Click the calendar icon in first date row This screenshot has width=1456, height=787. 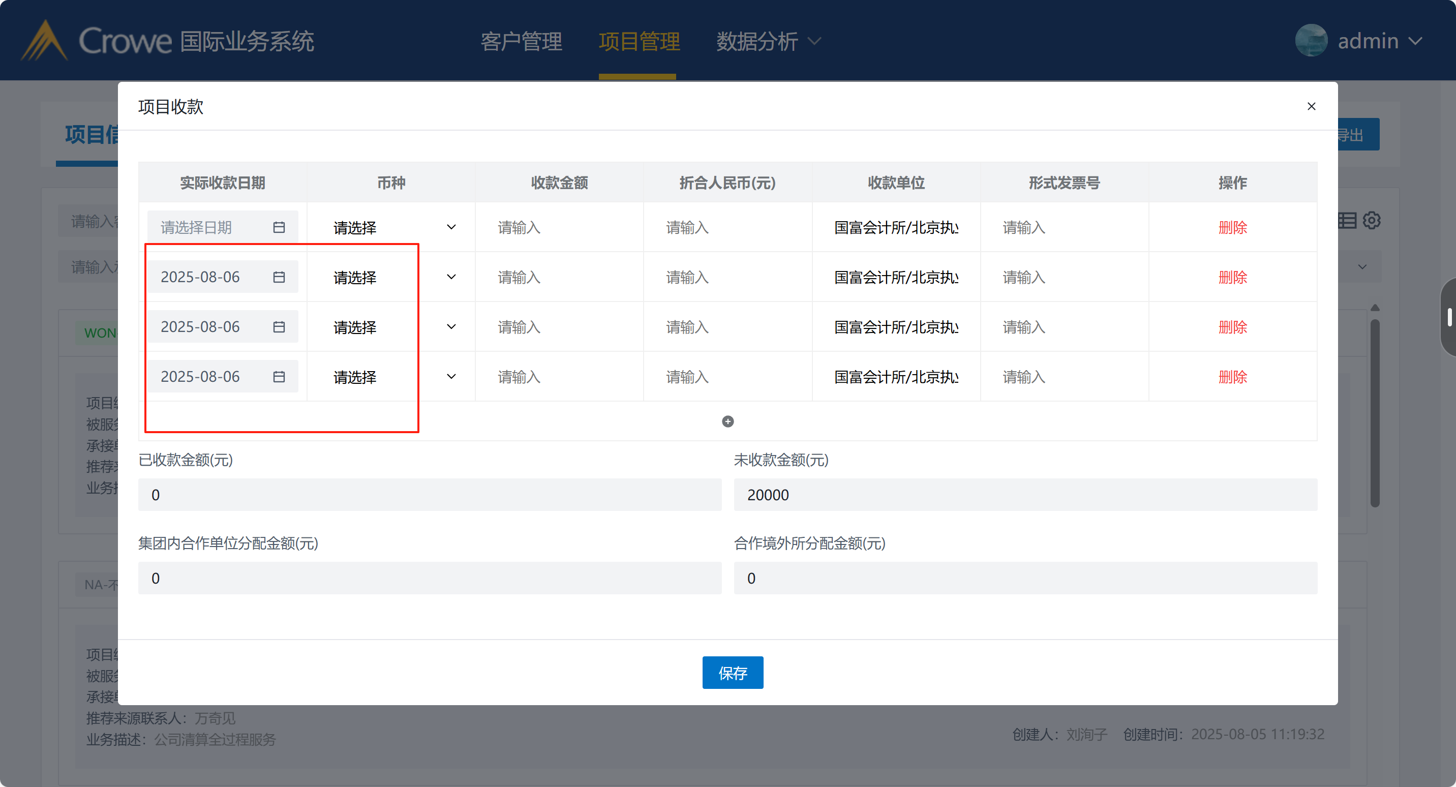pos(279,227)
